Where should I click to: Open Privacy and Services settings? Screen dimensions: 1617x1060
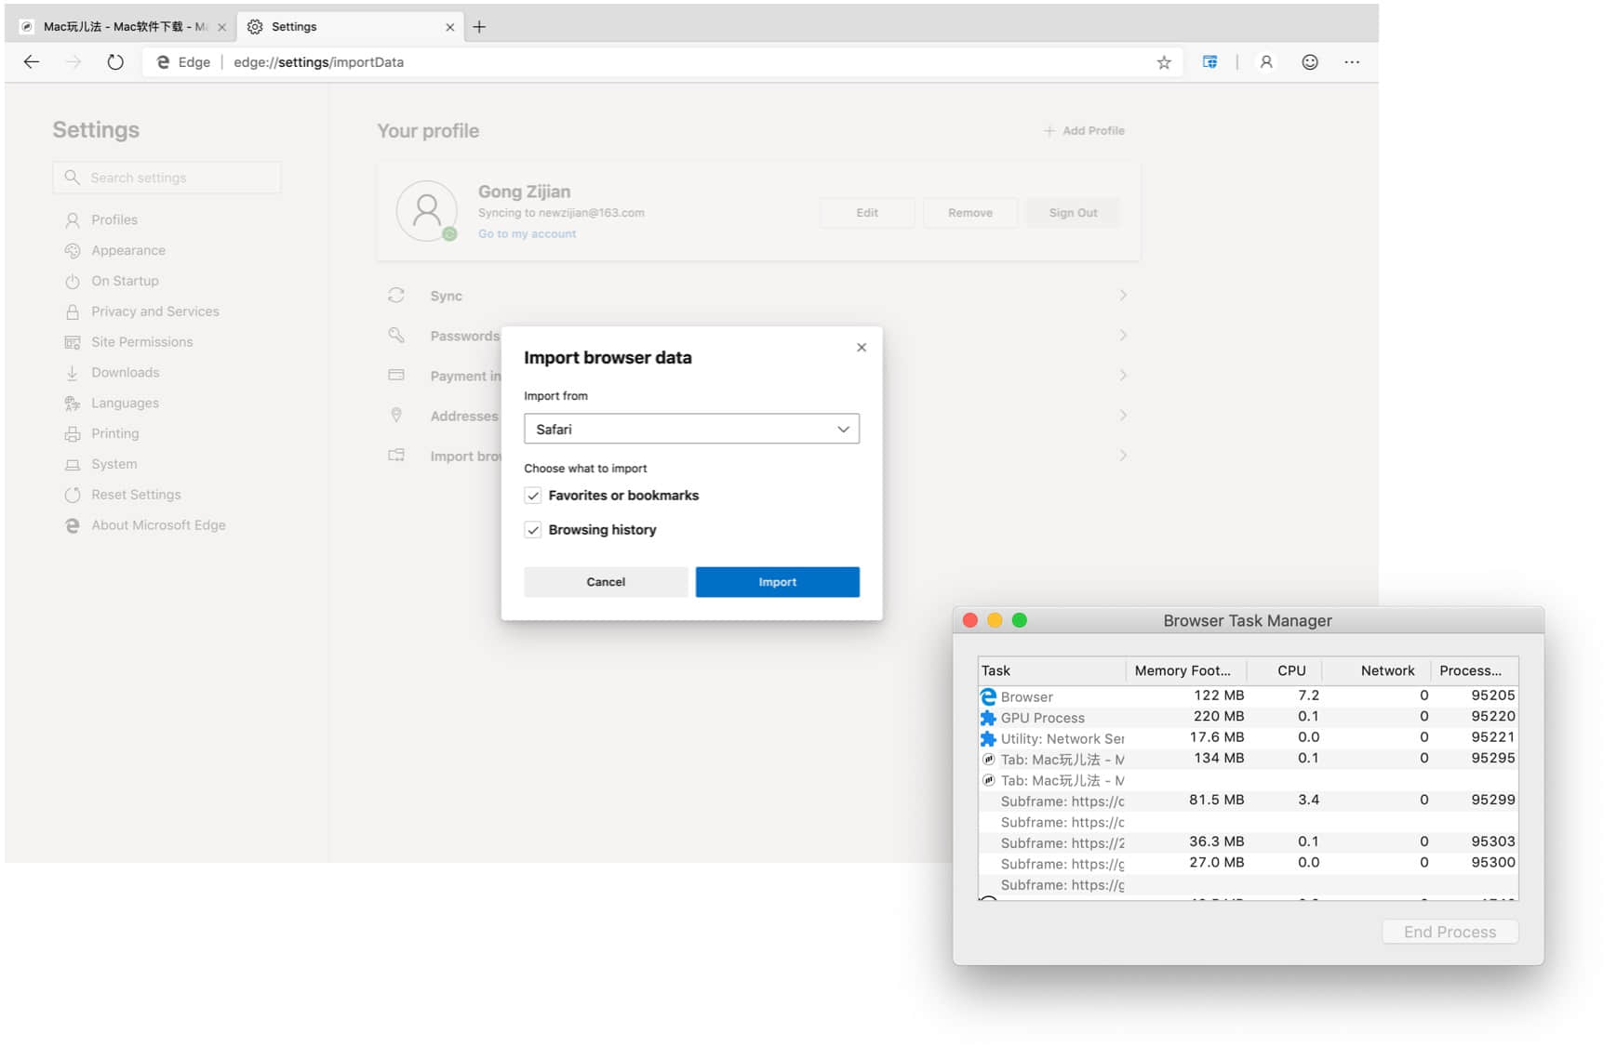click(x=141, y=311)
